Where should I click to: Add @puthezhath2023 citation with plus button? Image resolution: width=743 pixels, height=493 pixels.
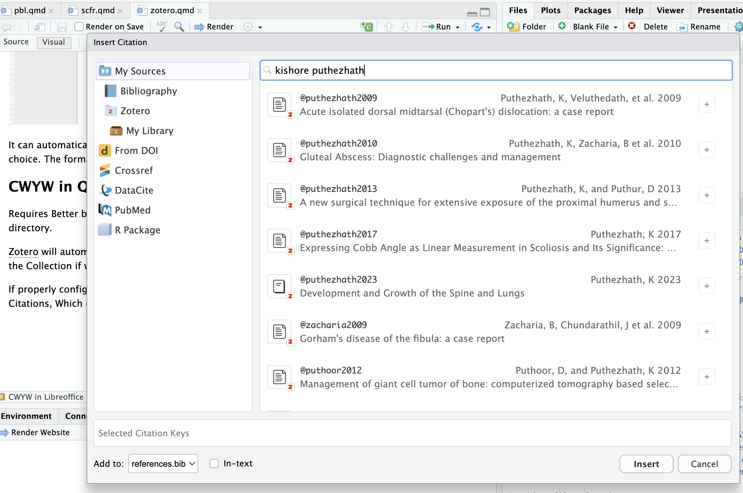pyautogui.click(x=706, y=286)
